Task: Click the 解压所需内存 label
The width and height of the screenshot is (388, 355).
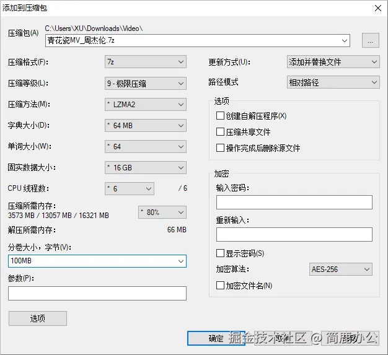Action: 32,230
